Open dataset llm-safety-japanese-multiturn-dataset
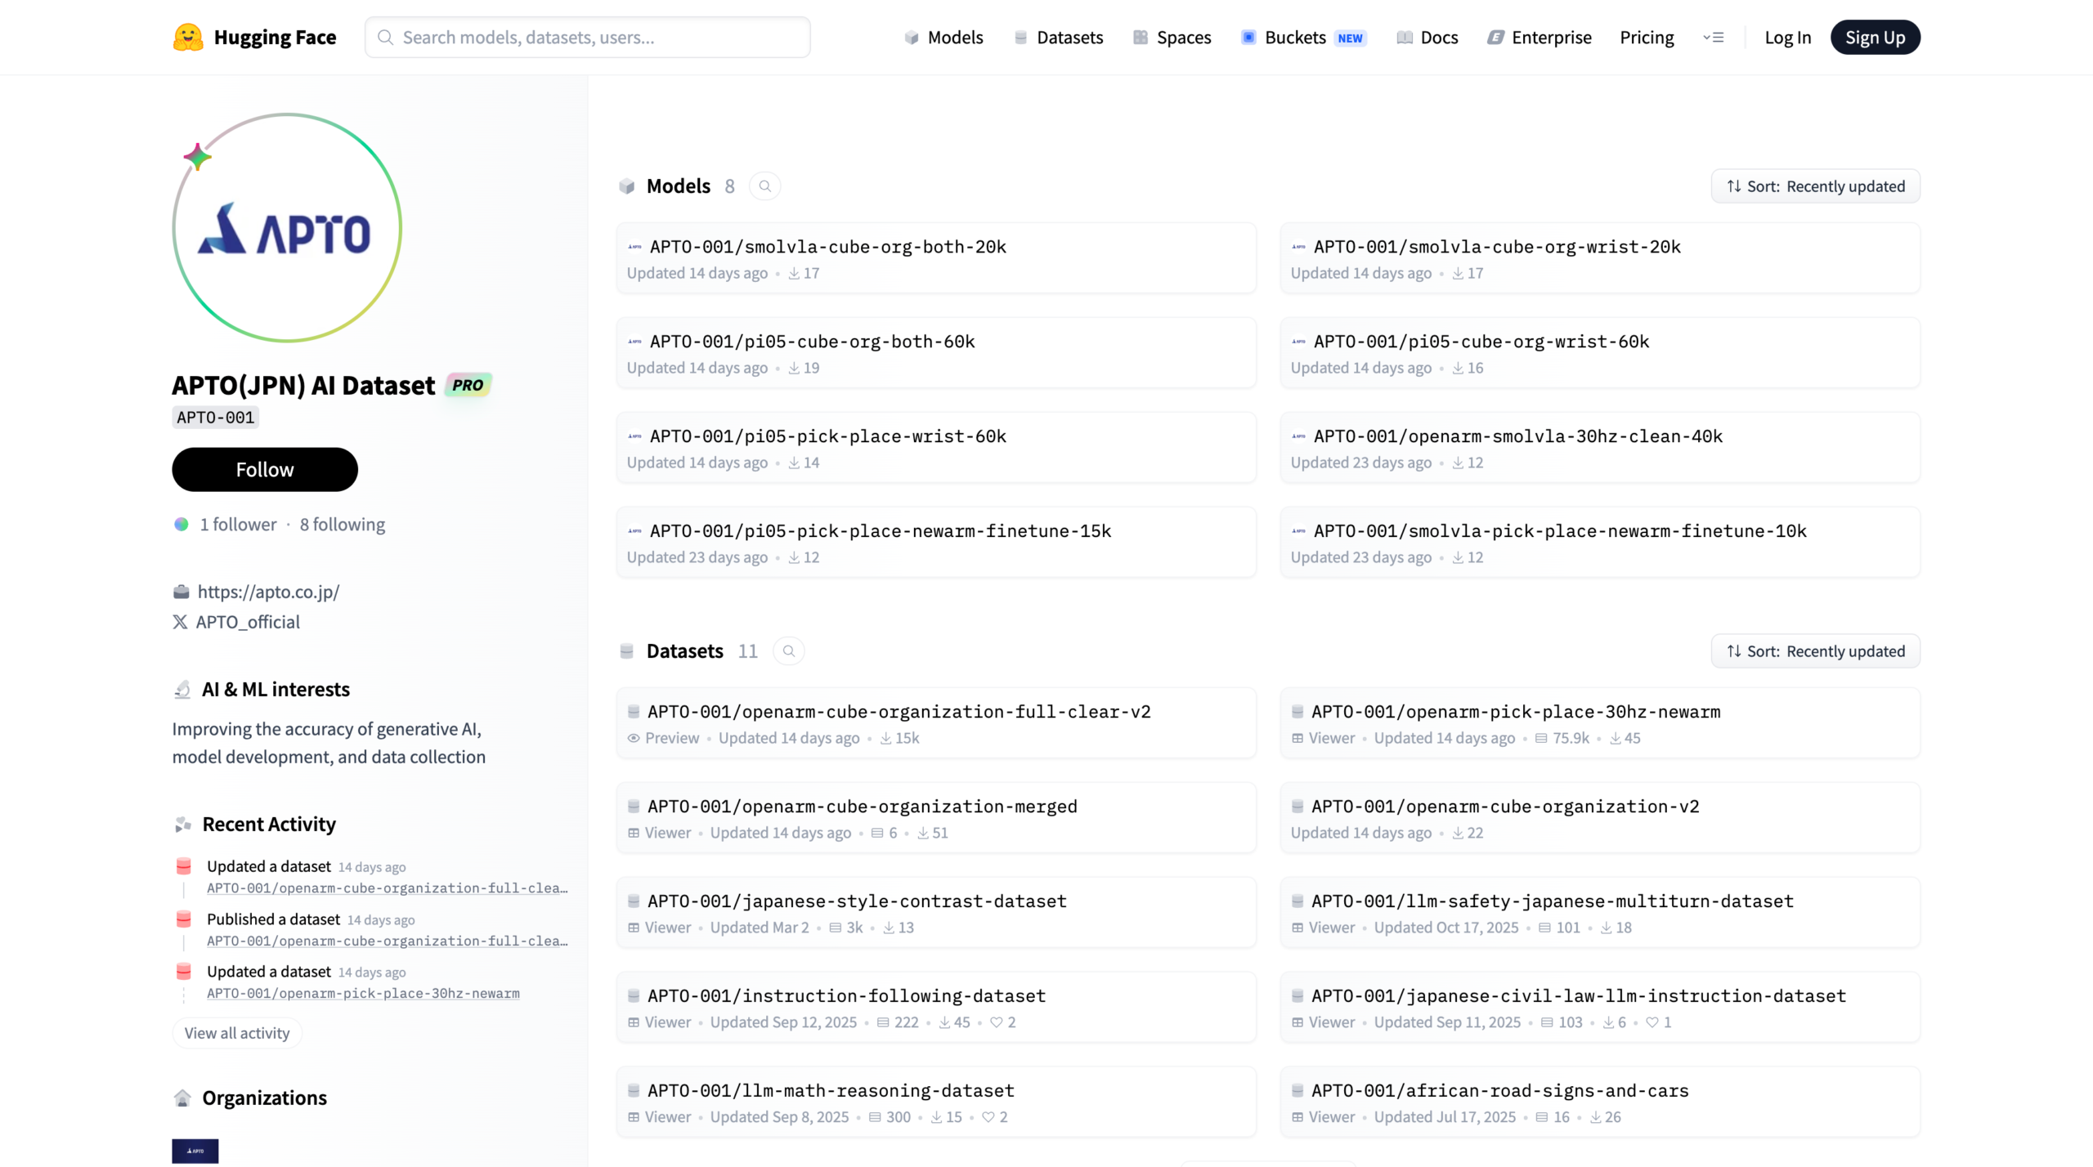Viewport: 2093px width, 1167px height. [x=1599, y=913]
